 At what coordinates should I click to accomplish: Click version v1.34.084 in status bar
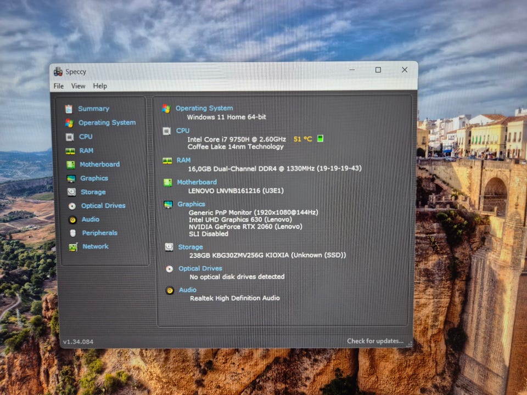tap(78, 342)
